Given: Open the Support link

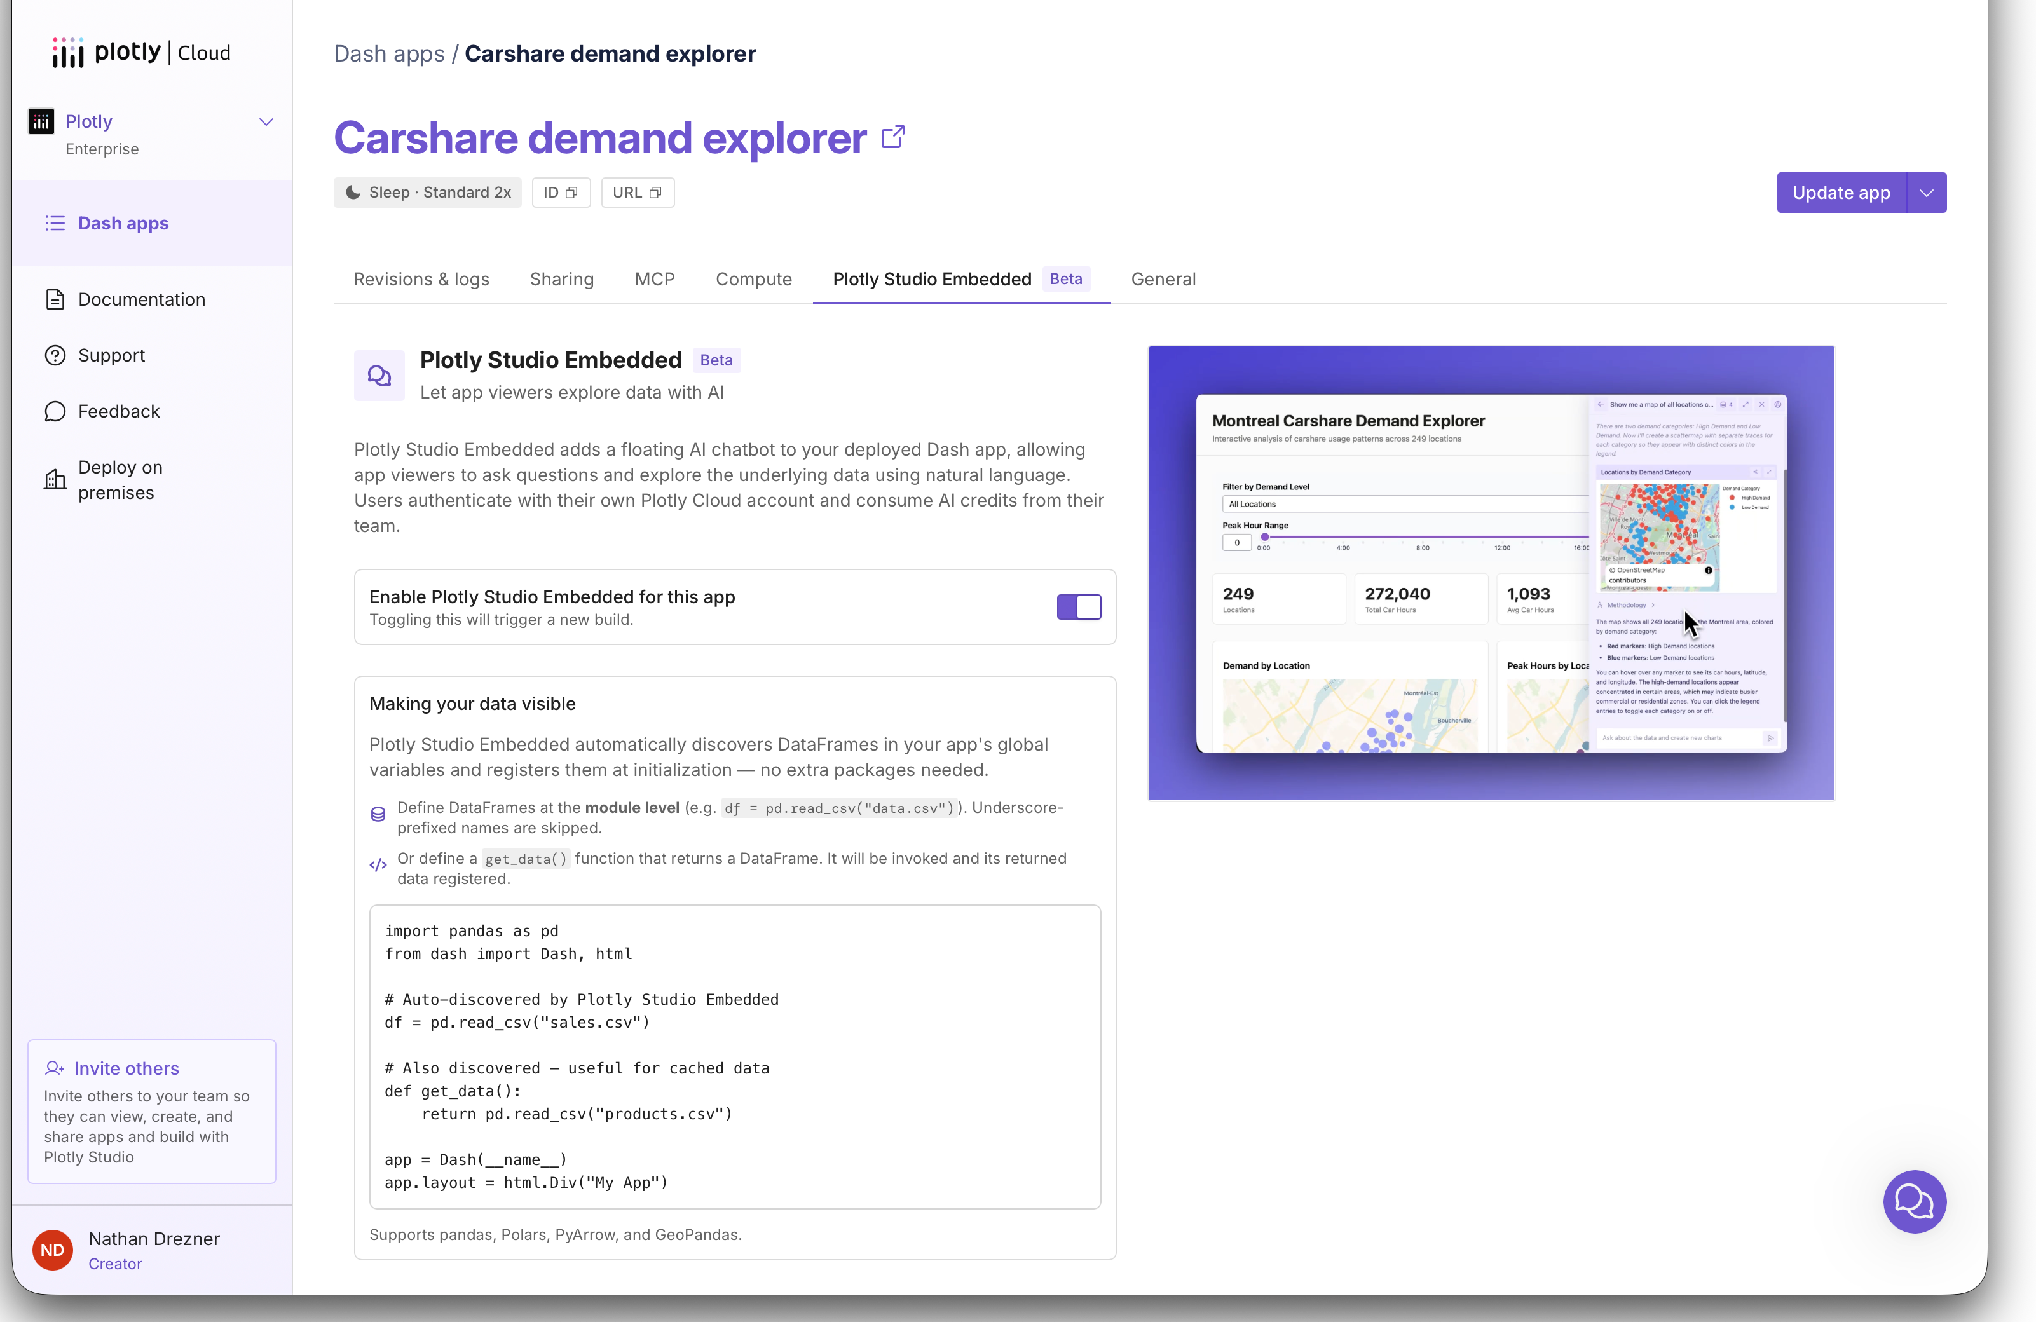Looking at the screenshot, I should coord(111,355).
